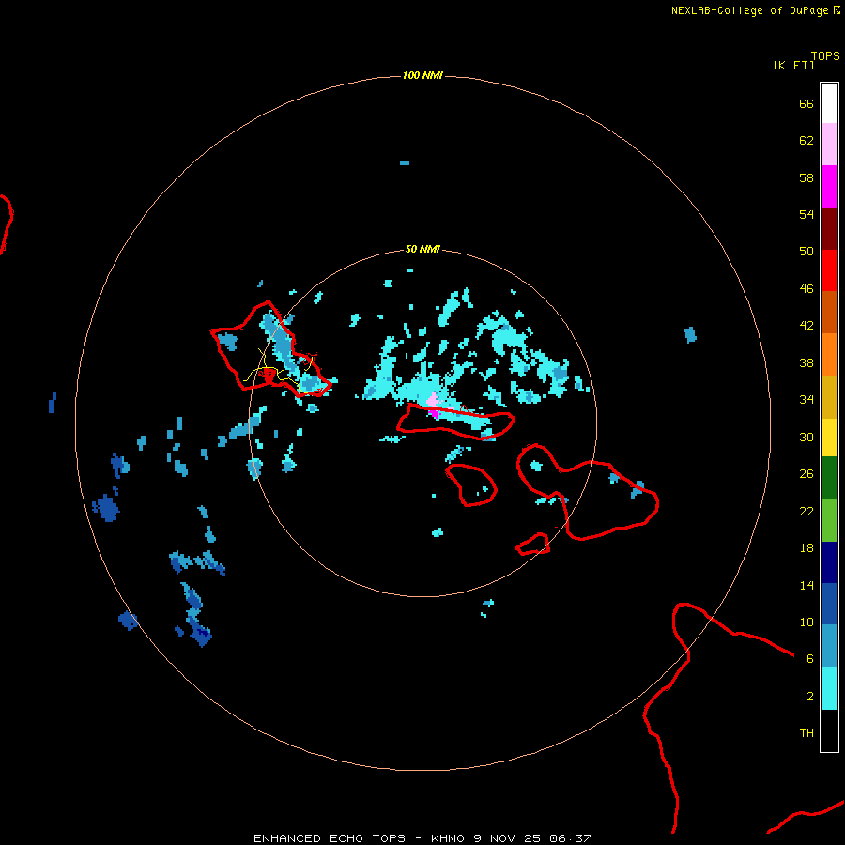The width and height of the screenshot is (845, 845).
Task: Click the orange legend band near 38
Action: tap(829, 354)
